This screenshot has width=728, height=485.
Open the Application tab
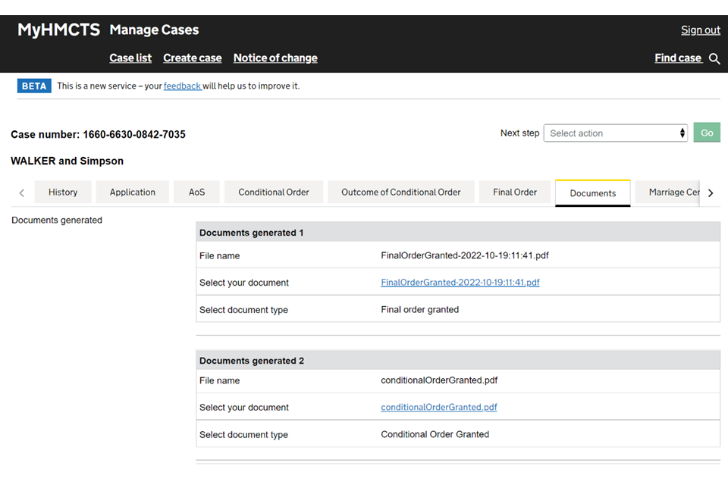coord(132,192)
